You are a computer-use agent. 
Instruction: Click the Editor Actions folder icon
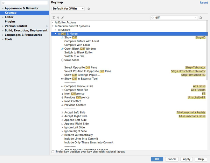(56, 22)
